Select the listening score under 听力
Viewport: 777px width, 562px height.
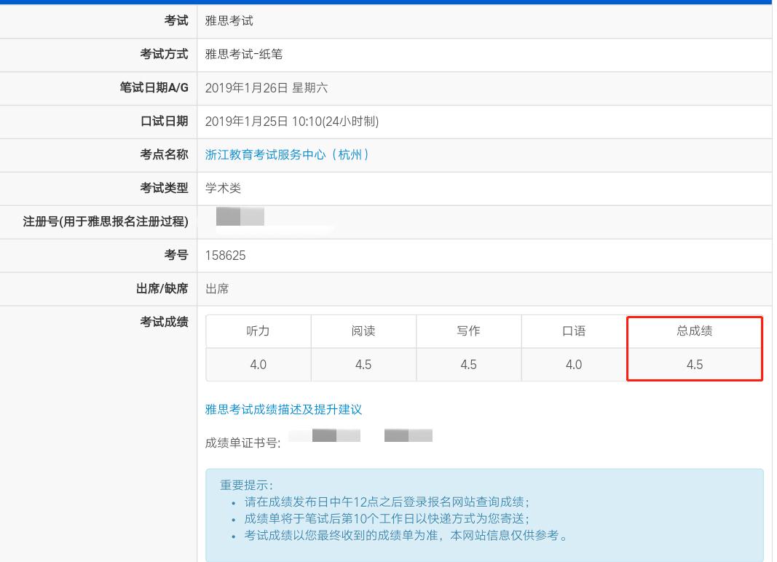pos(258,365)
